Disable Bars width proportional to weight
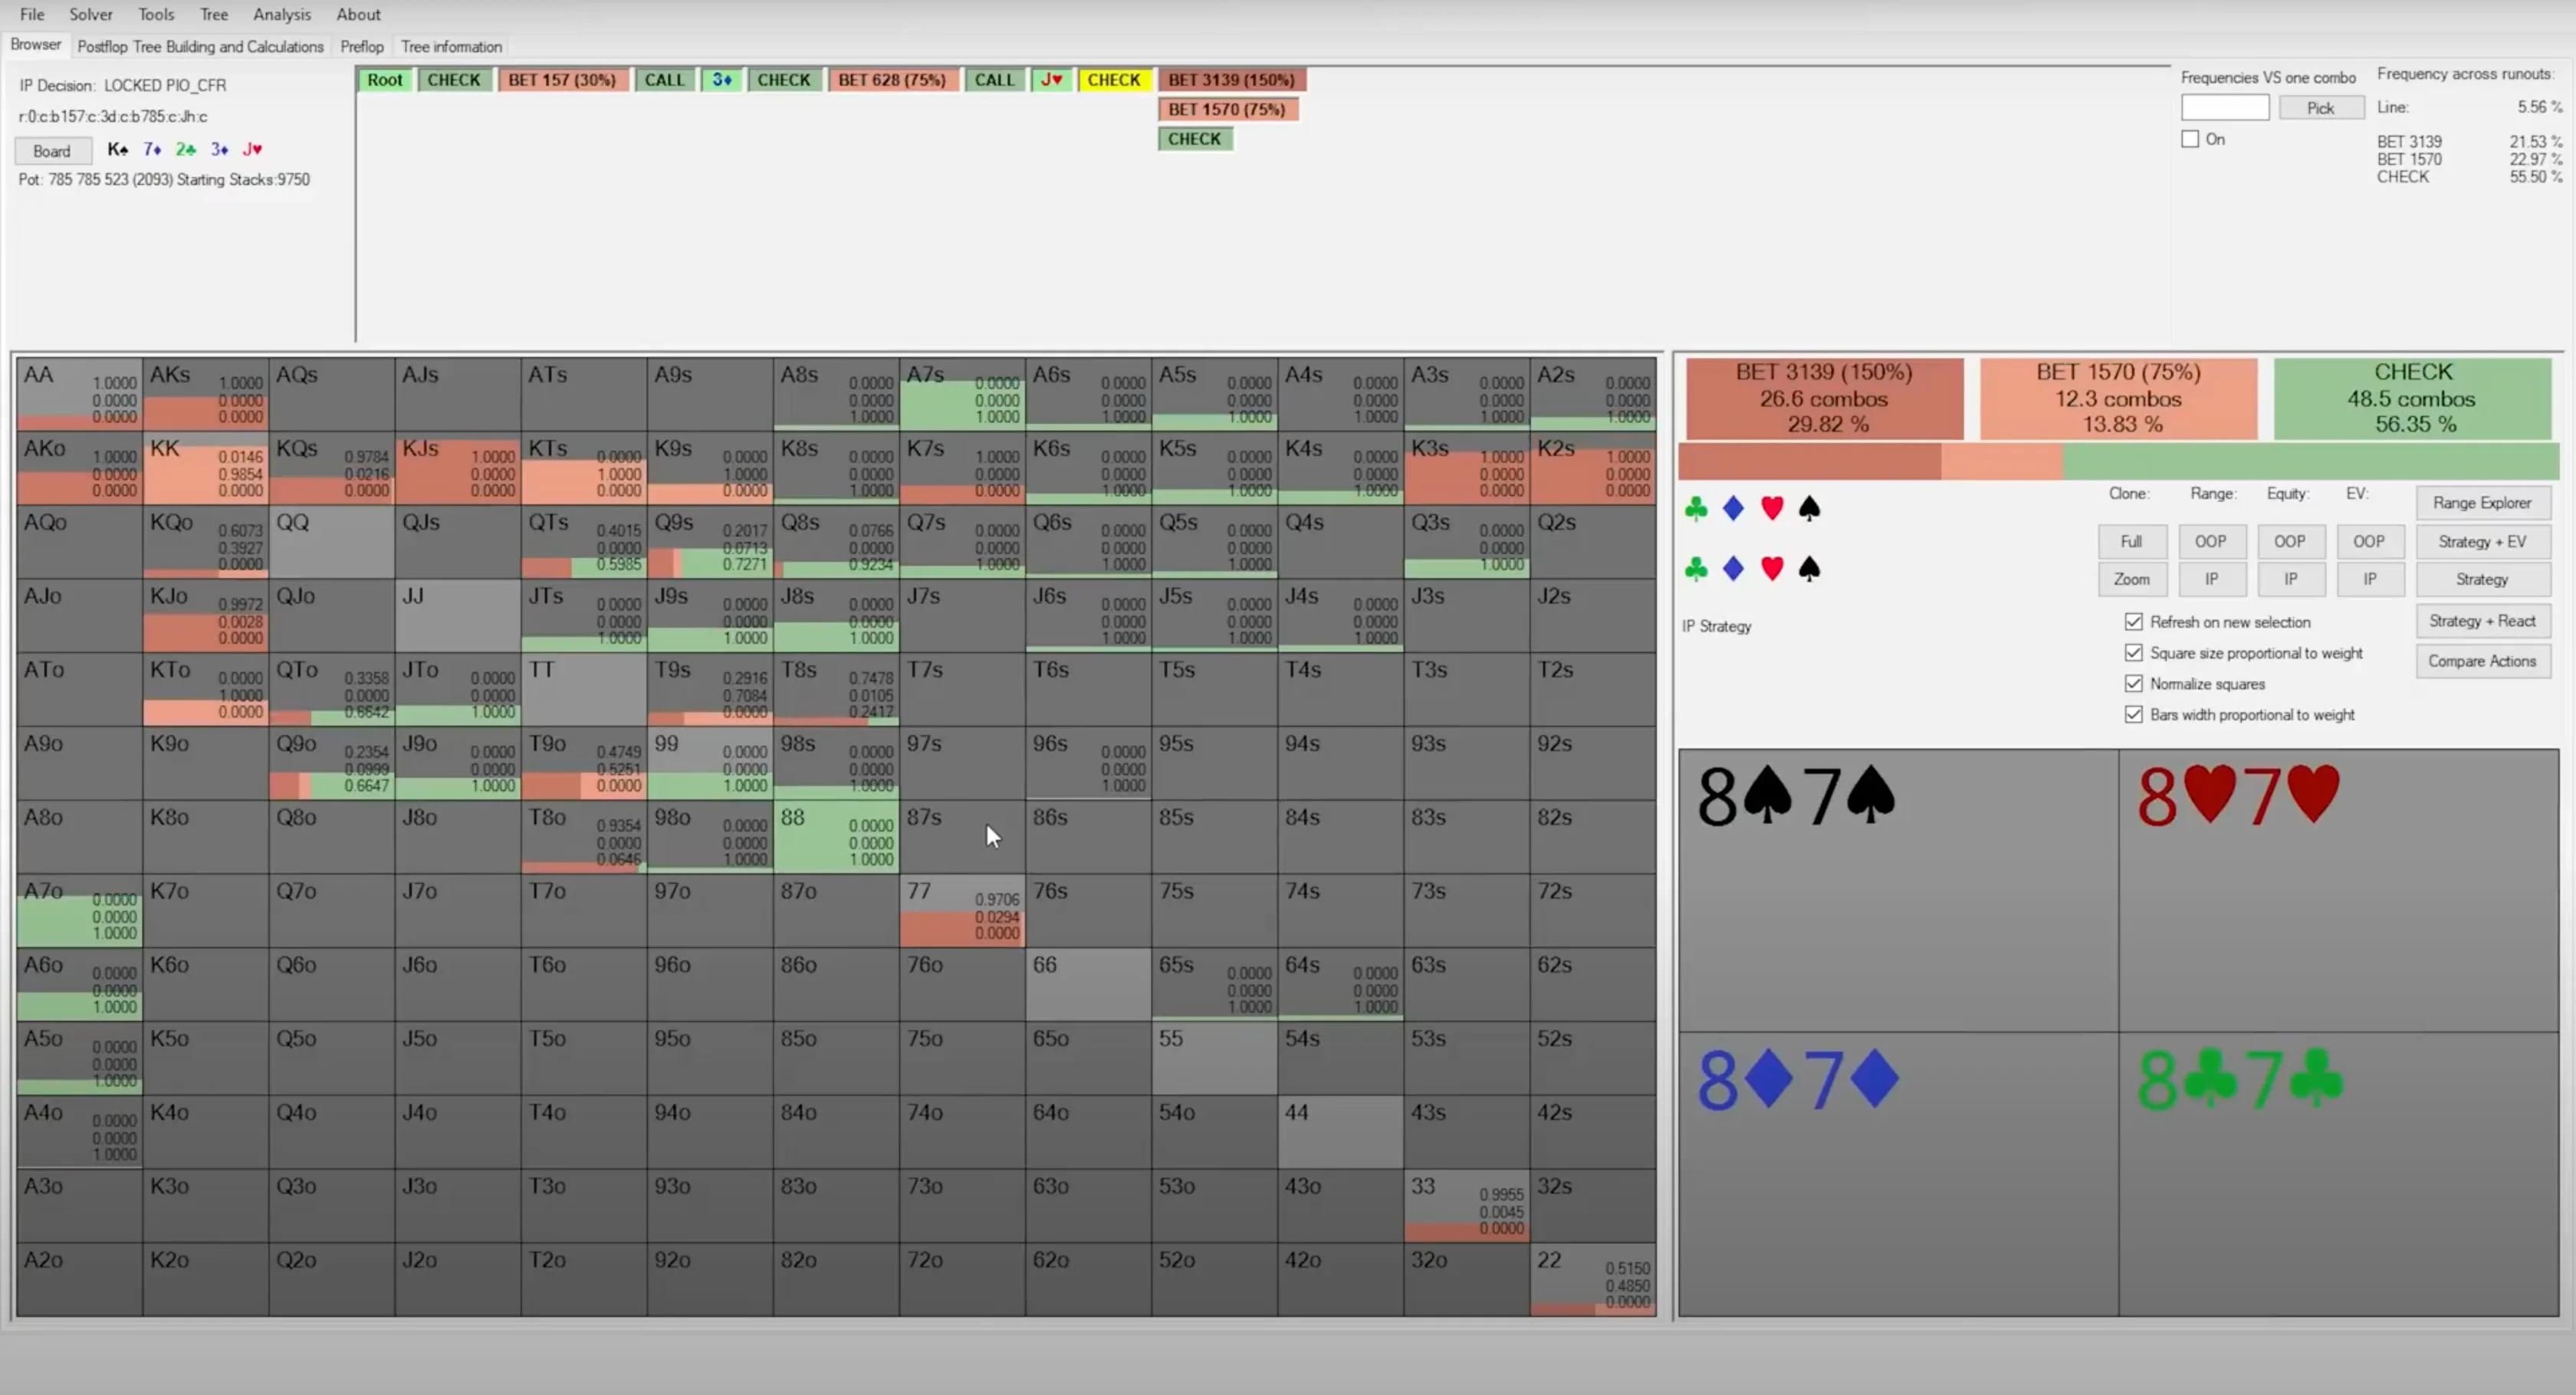2576x1395 pixels. pos(2134,715)
